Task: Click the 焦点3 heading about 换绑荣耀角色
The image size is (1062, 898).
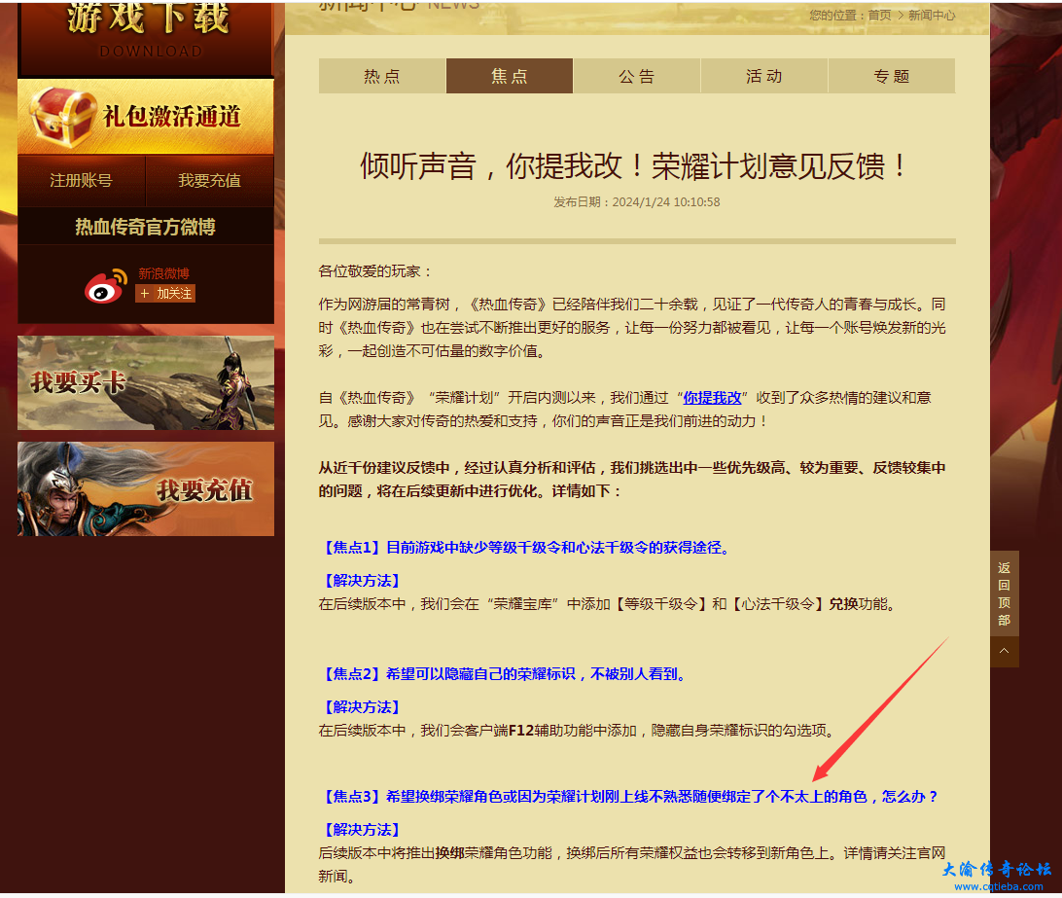Action: pos(630,797)
